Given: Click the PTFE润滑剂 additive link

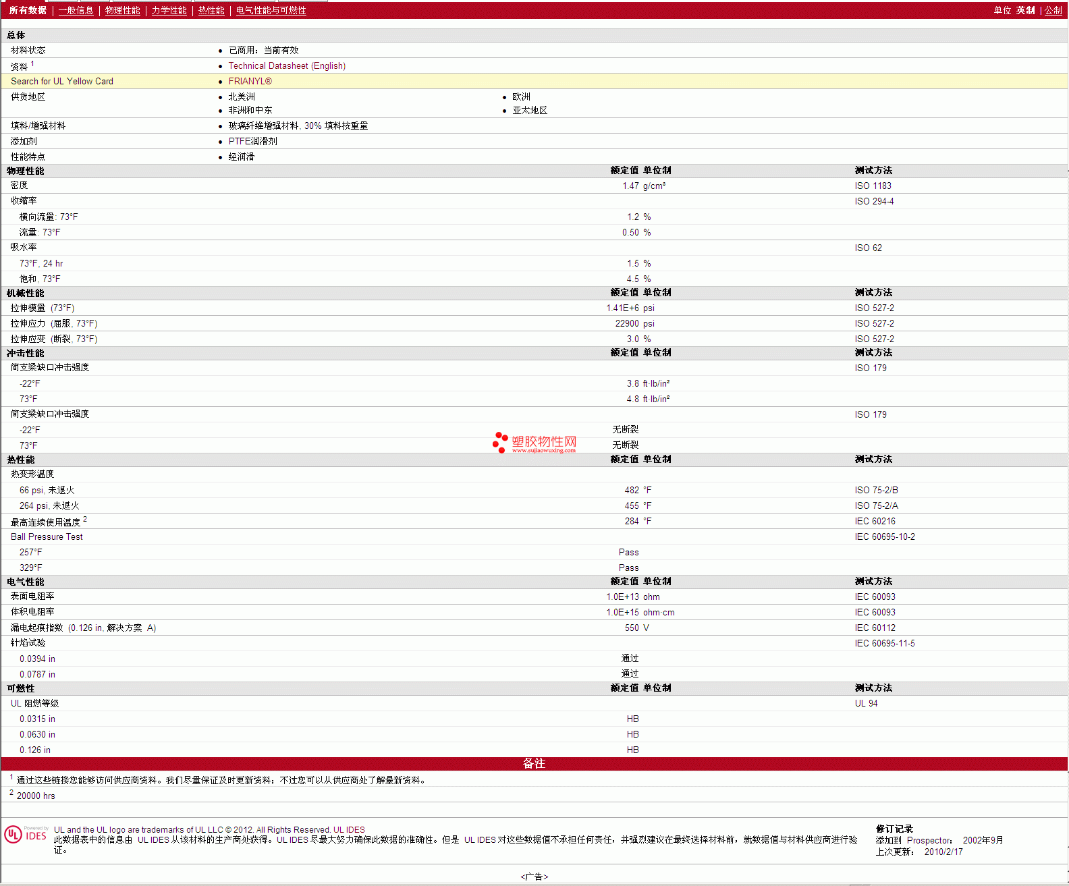Looking at the screenshot, I should 252,141.
